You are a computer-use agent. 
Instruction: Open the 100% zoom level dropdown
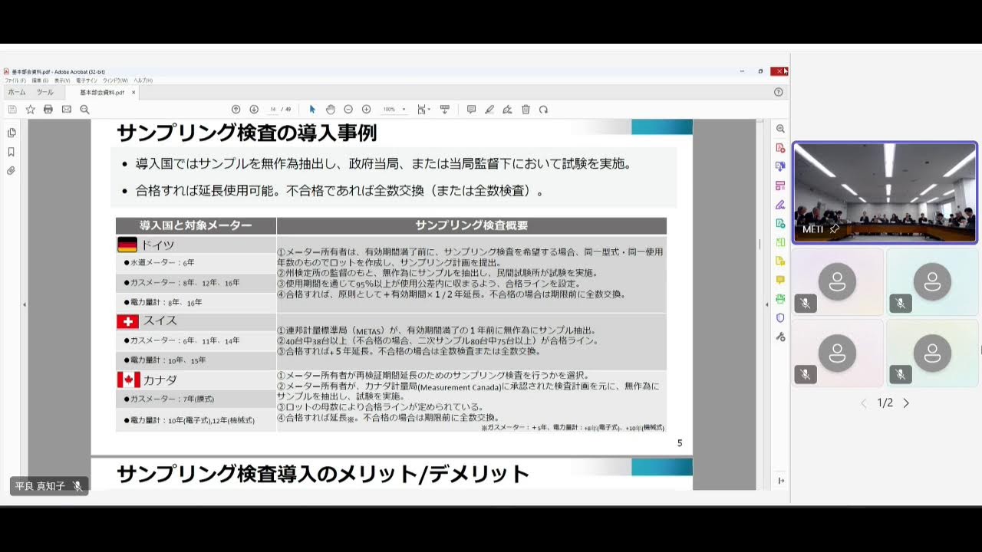coord(395,110)
